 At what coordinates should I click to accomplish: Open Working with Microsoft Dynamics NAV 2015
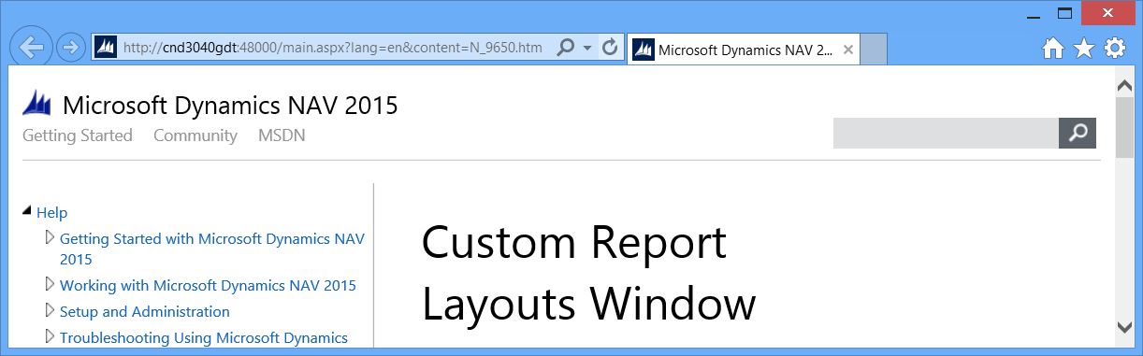click(x=208, y=285)
